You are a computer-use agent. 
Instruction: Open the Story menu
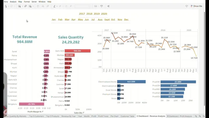click(6, 2)
